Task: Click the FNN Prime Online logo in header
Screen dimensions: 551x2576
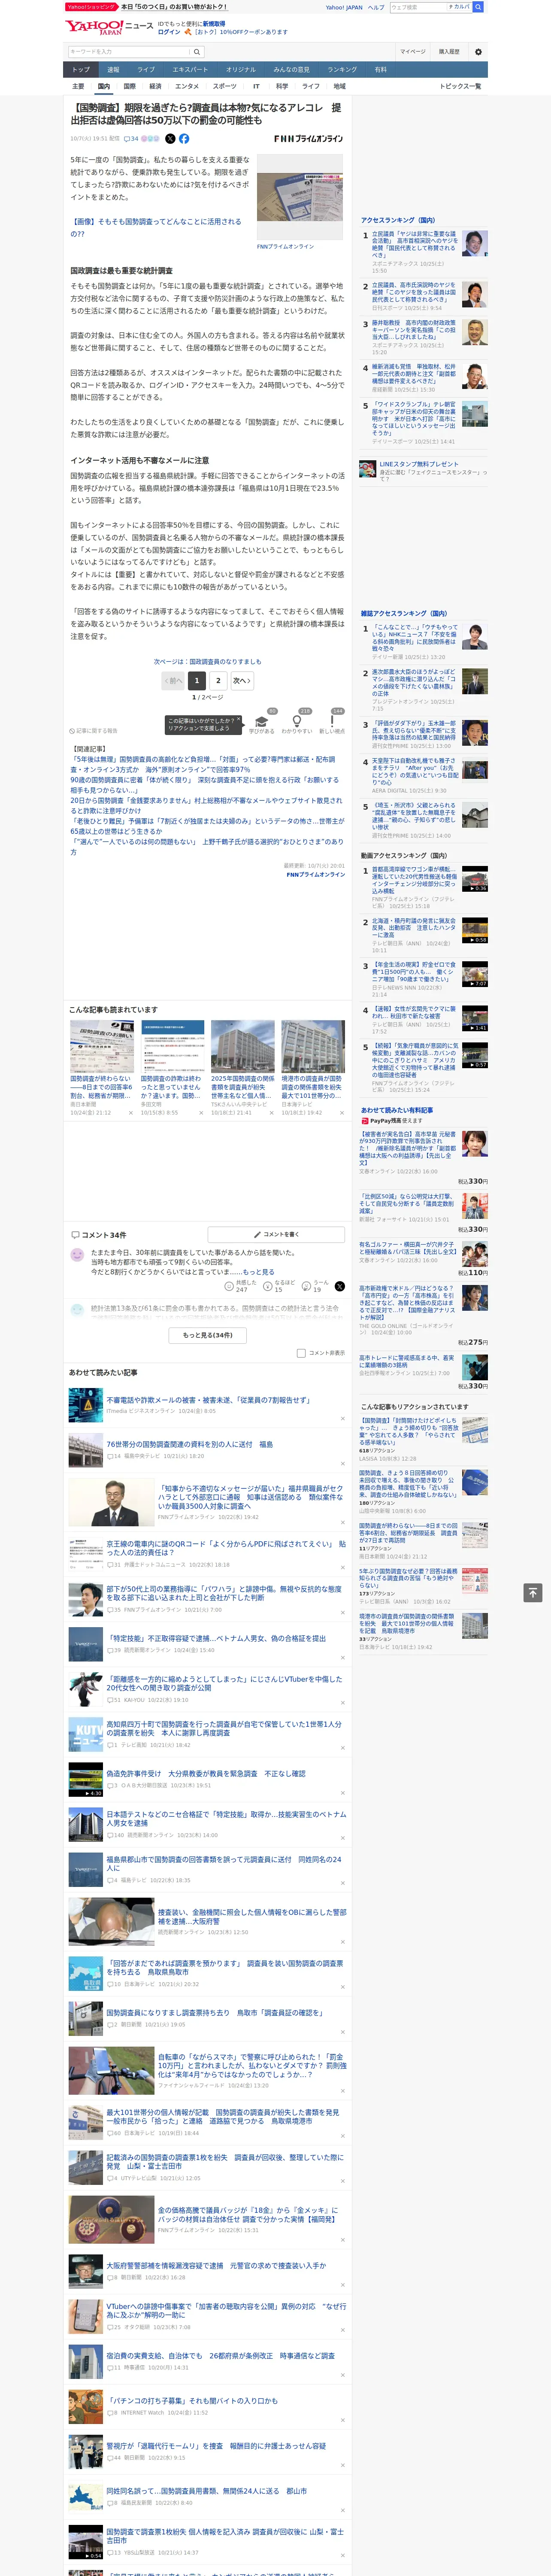Action: (x=308, y=139)
